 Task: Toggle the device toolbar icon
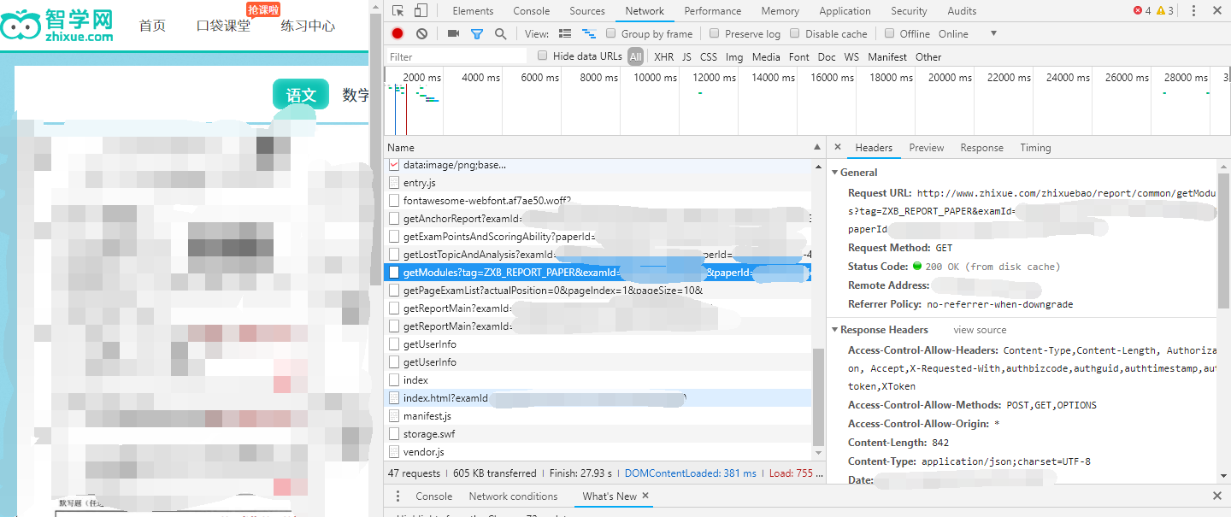pyautogui.click(x=421, y=11)
